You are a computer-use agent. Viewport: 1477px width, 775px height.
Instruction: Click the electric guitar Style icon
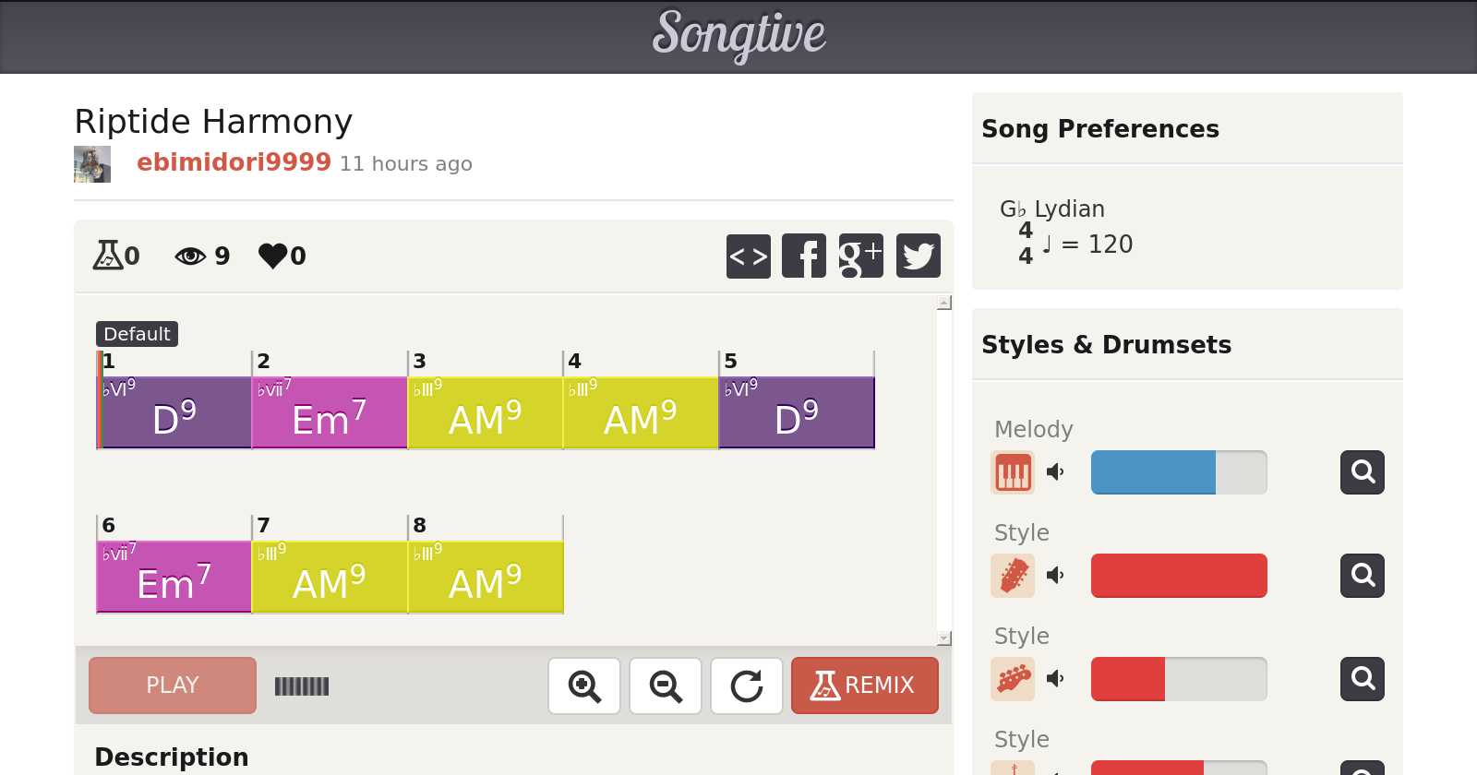pyautogui.click(x=1013, y=679)
